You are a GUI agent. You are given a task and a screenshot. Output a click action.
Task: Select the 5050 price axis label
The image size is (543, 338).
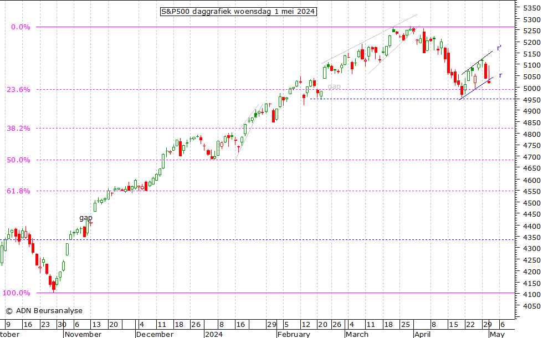531,77
